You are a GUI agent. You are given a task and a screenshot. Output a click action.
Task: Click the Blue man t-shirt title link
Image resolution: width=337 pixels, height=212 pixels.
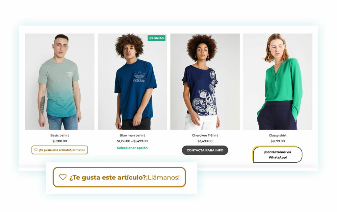pos(132,135)
